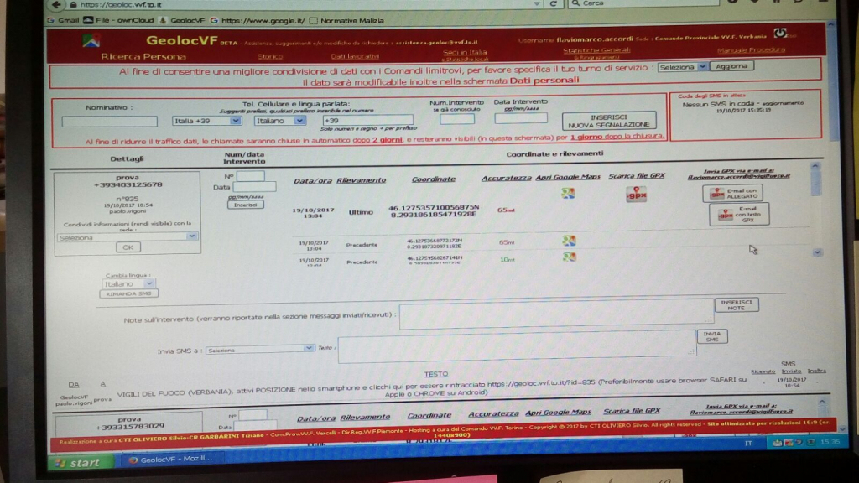The height and width of the screenshot is (483, 859).
Task: Click the Windows start button
Action: pos(80,463)
